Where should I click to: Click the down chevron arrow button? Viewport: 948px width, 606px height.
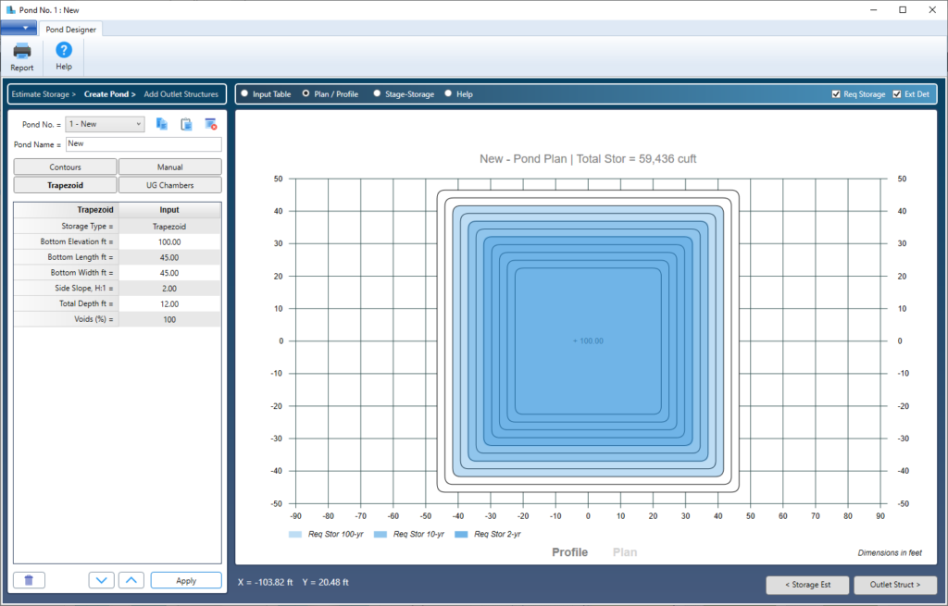tap(102, 581)
